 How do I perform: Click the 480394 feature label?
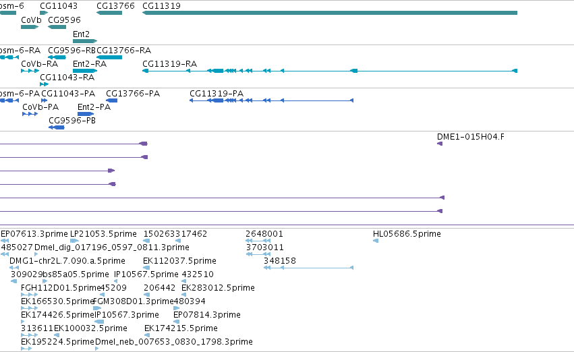click(190, 301)
